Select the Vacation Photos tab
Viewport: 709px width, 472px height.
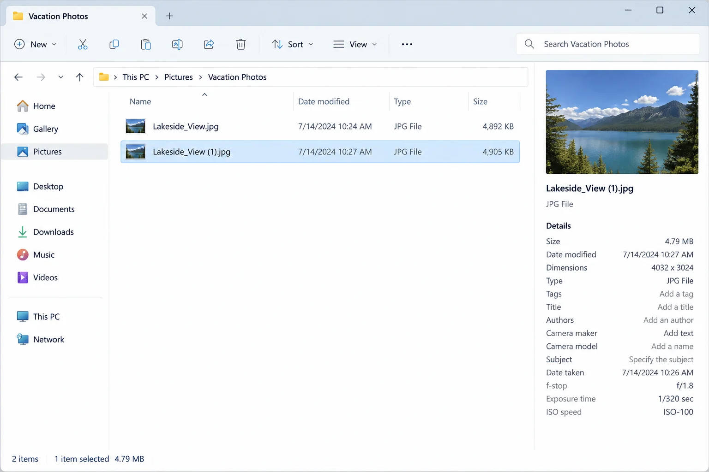click(x=81, y=16)
